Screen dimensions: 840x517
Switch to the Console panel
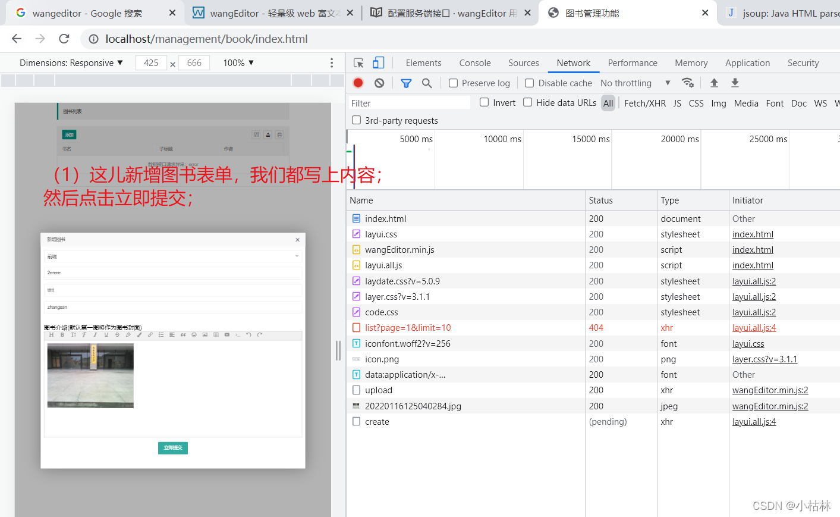pyautogui.click(x=474, y=62)
